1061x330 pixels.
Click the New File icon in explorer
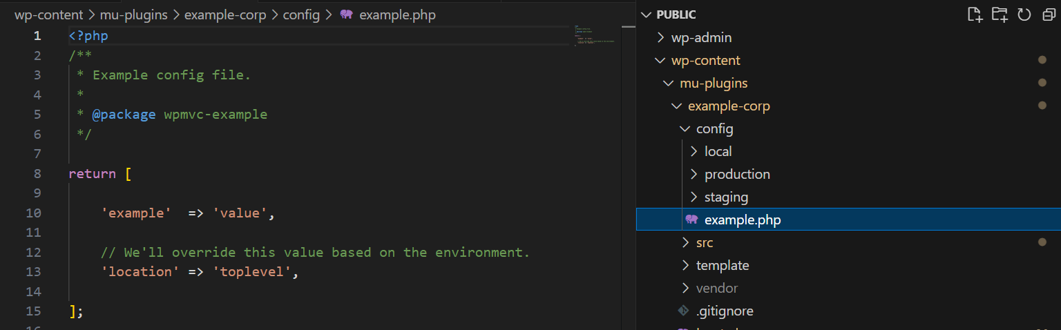(975, 14)
